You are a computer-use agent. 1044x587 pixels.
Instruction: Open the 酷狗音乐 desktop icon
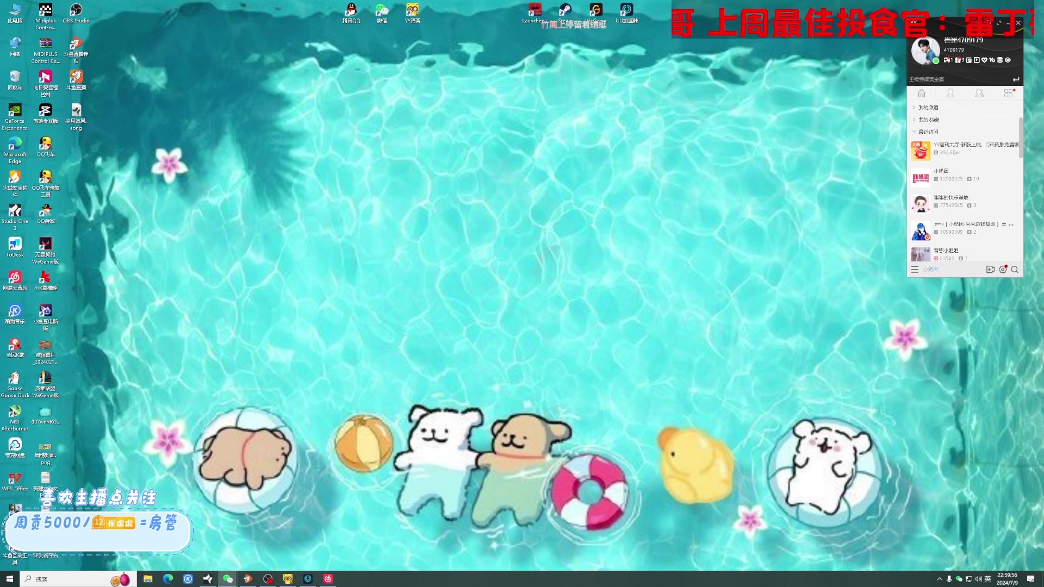point(15,314)
